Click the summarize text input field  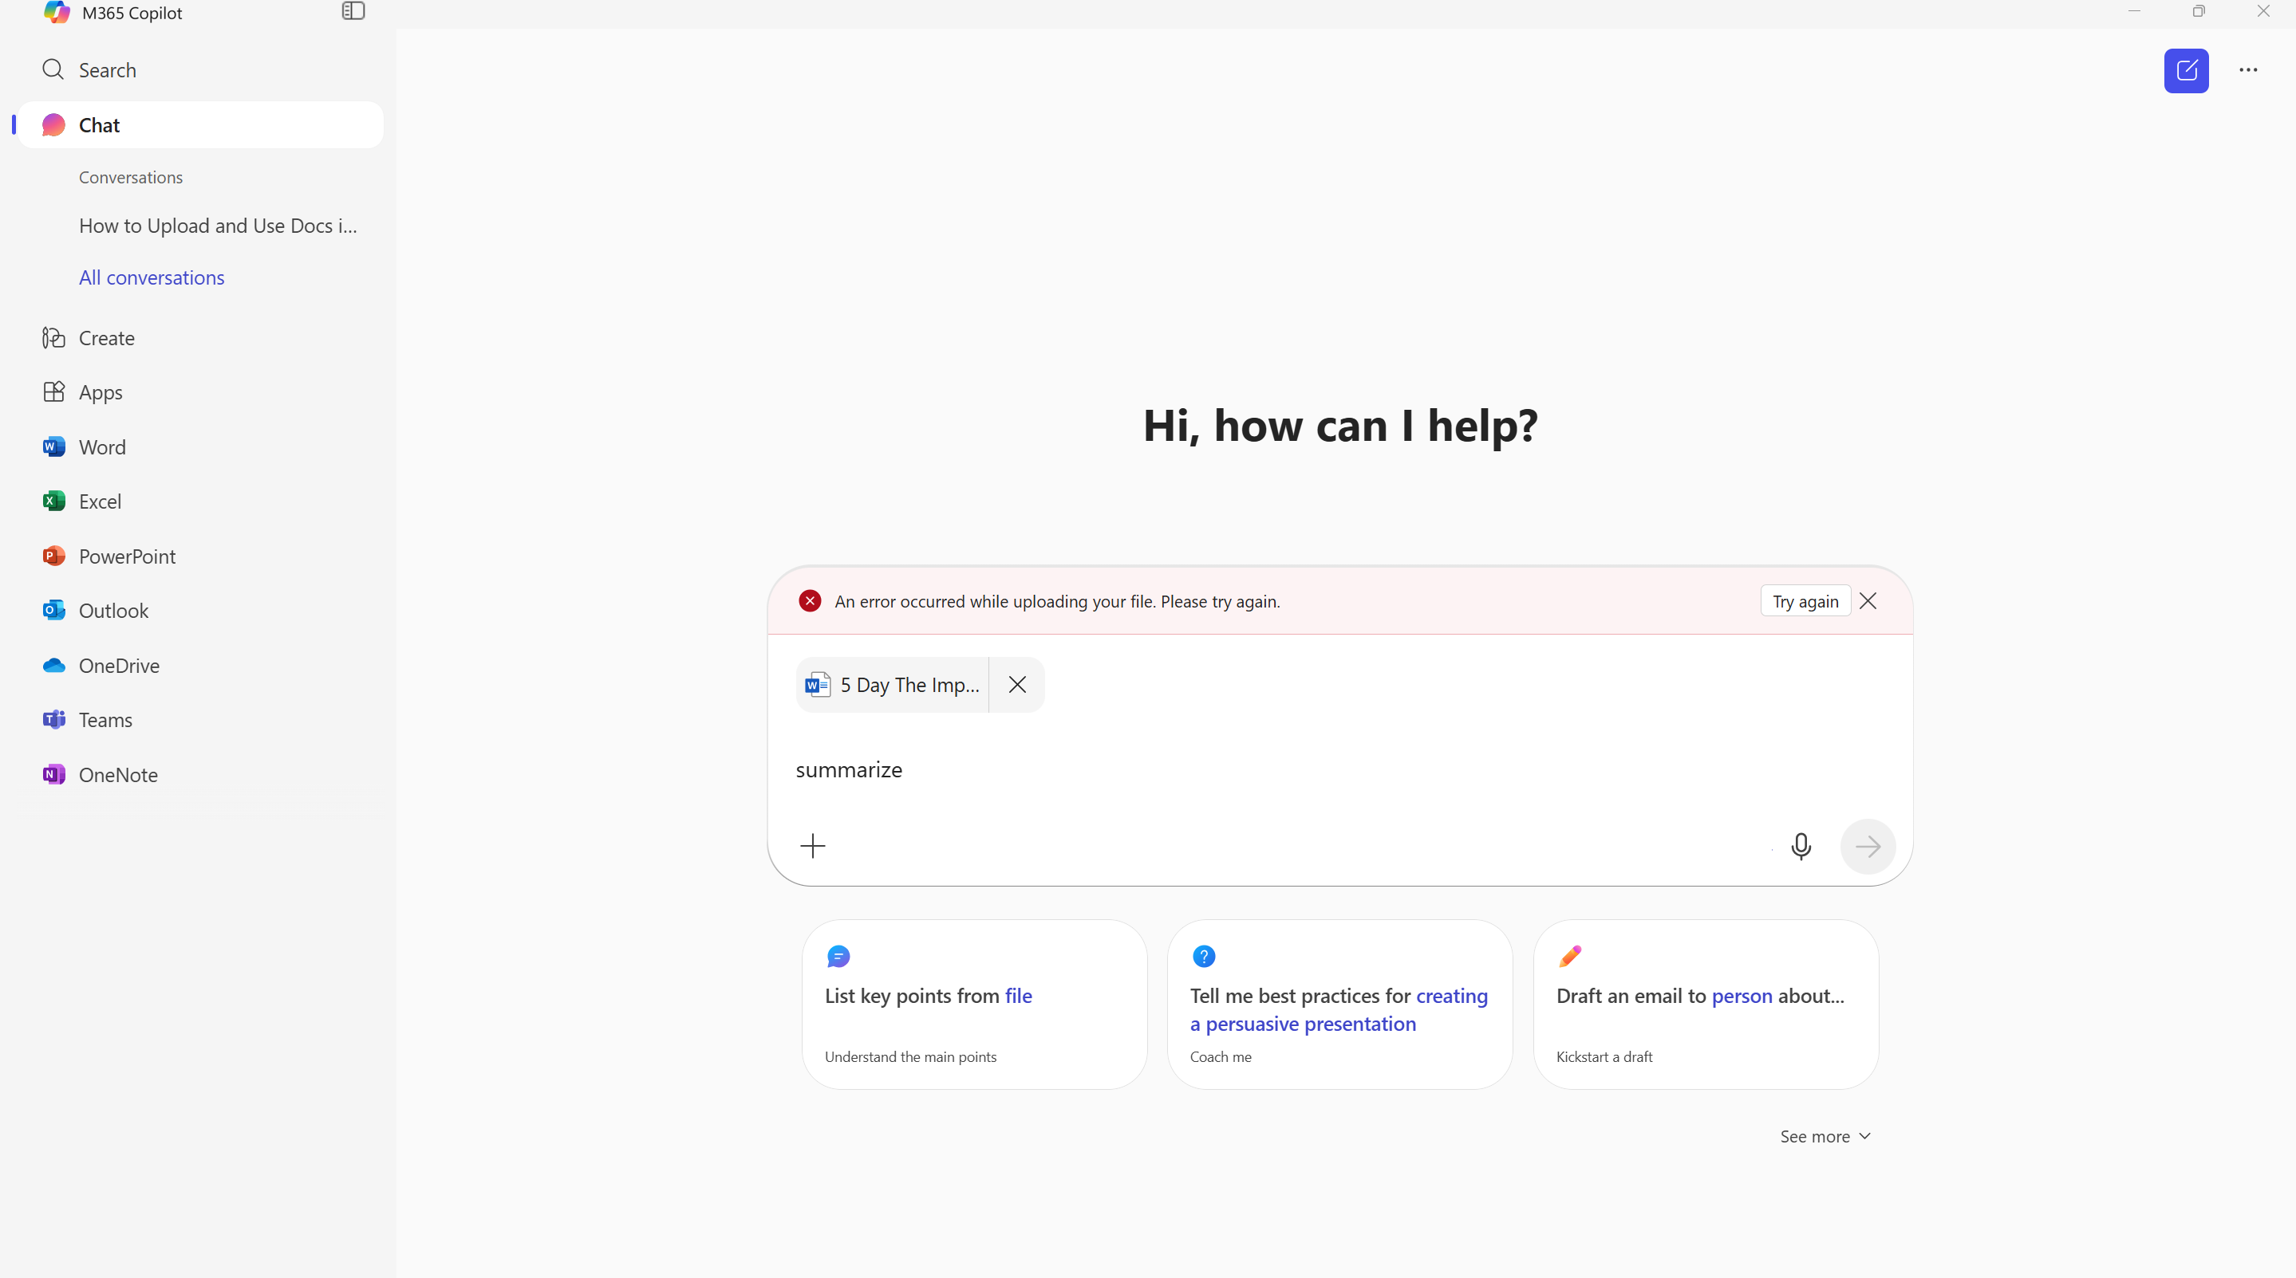[x=1248, y=769]
